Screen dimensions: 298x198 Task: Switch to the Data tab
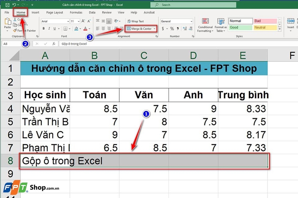(92, 13)
